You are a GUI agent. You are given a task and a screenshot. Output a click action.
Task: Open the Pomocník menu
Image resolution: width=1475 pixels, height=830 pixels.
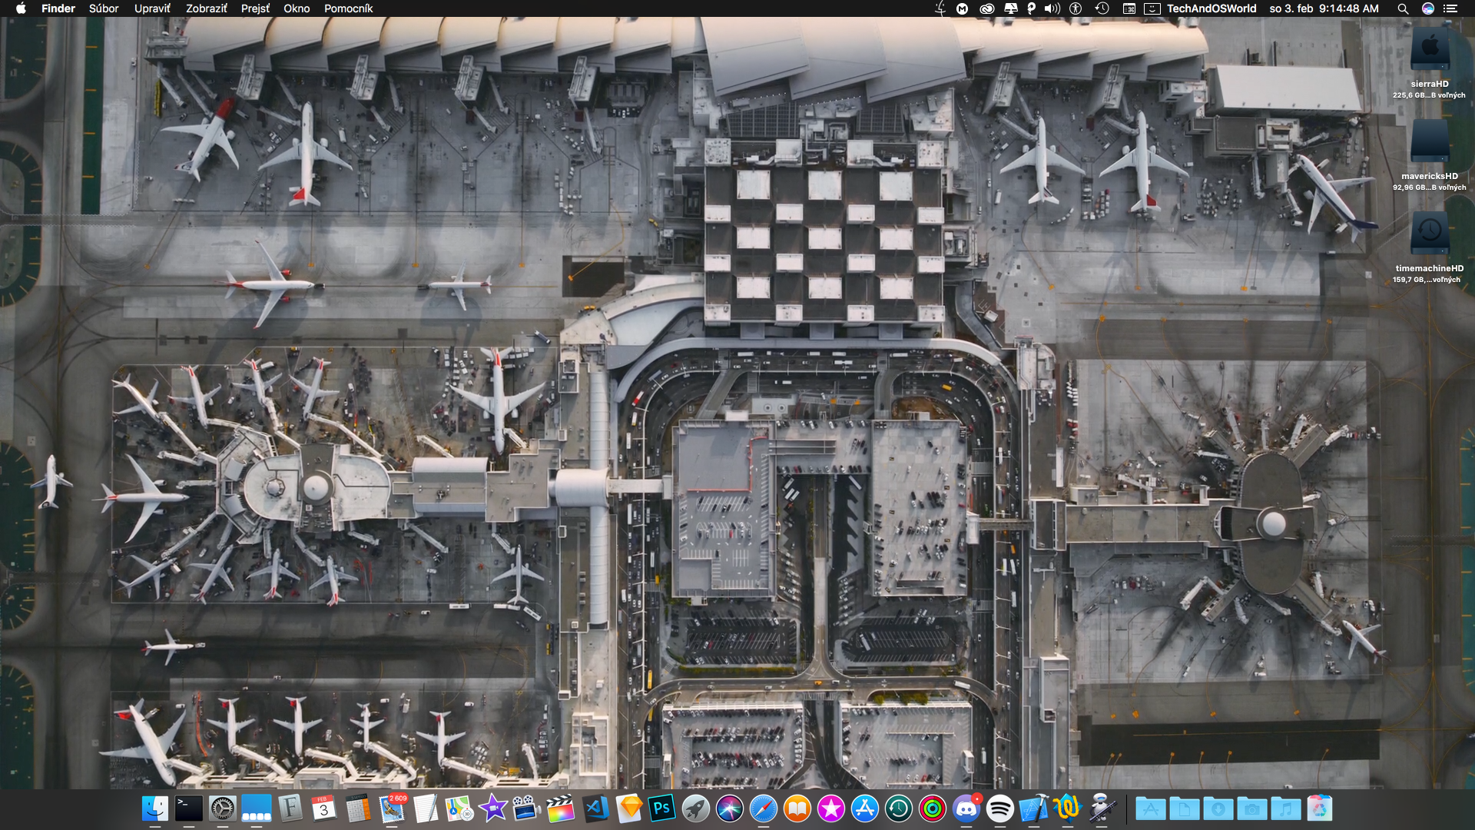tap(348, 8)
